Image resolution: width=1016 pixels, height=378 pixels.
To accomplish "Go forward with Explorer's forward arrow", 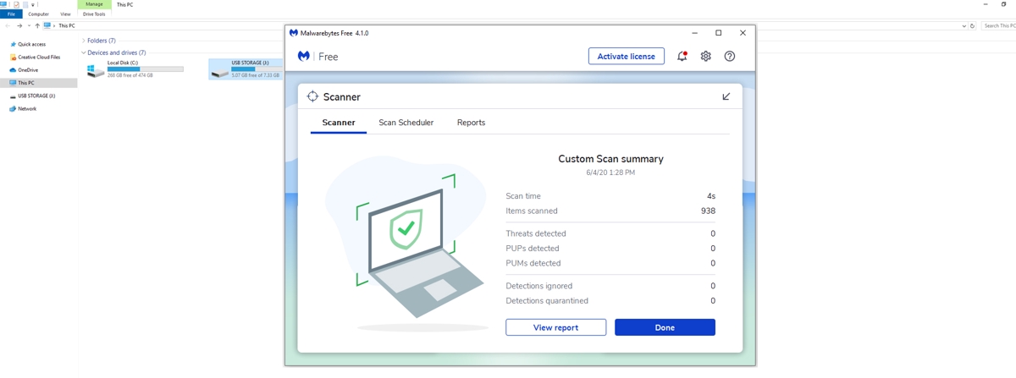I will tap(19, 26).
